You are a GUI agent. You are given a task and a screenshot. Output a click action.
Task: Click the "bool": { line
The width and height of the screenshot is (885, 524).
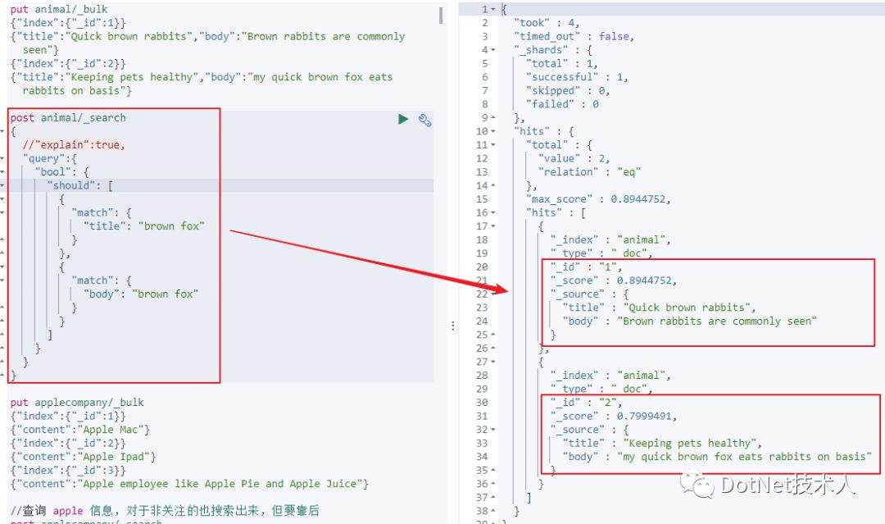pyautogui.click(x=62, y=172)
